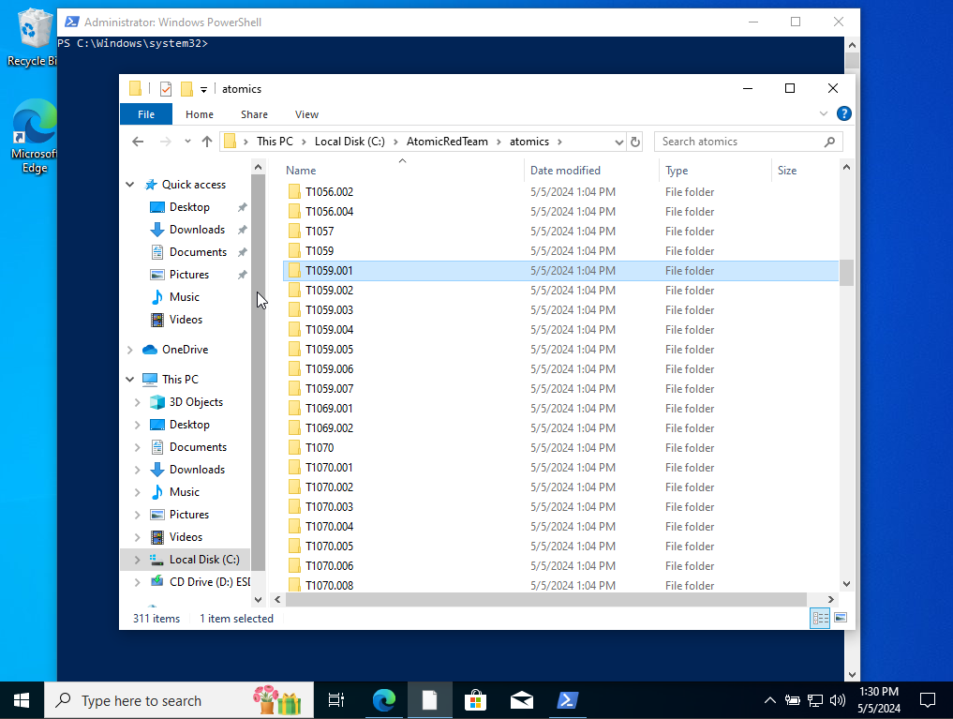This screenshot has height=719, width=953.
Task: Unpin Desktop from Quick access
Action: tap(242, 207)
